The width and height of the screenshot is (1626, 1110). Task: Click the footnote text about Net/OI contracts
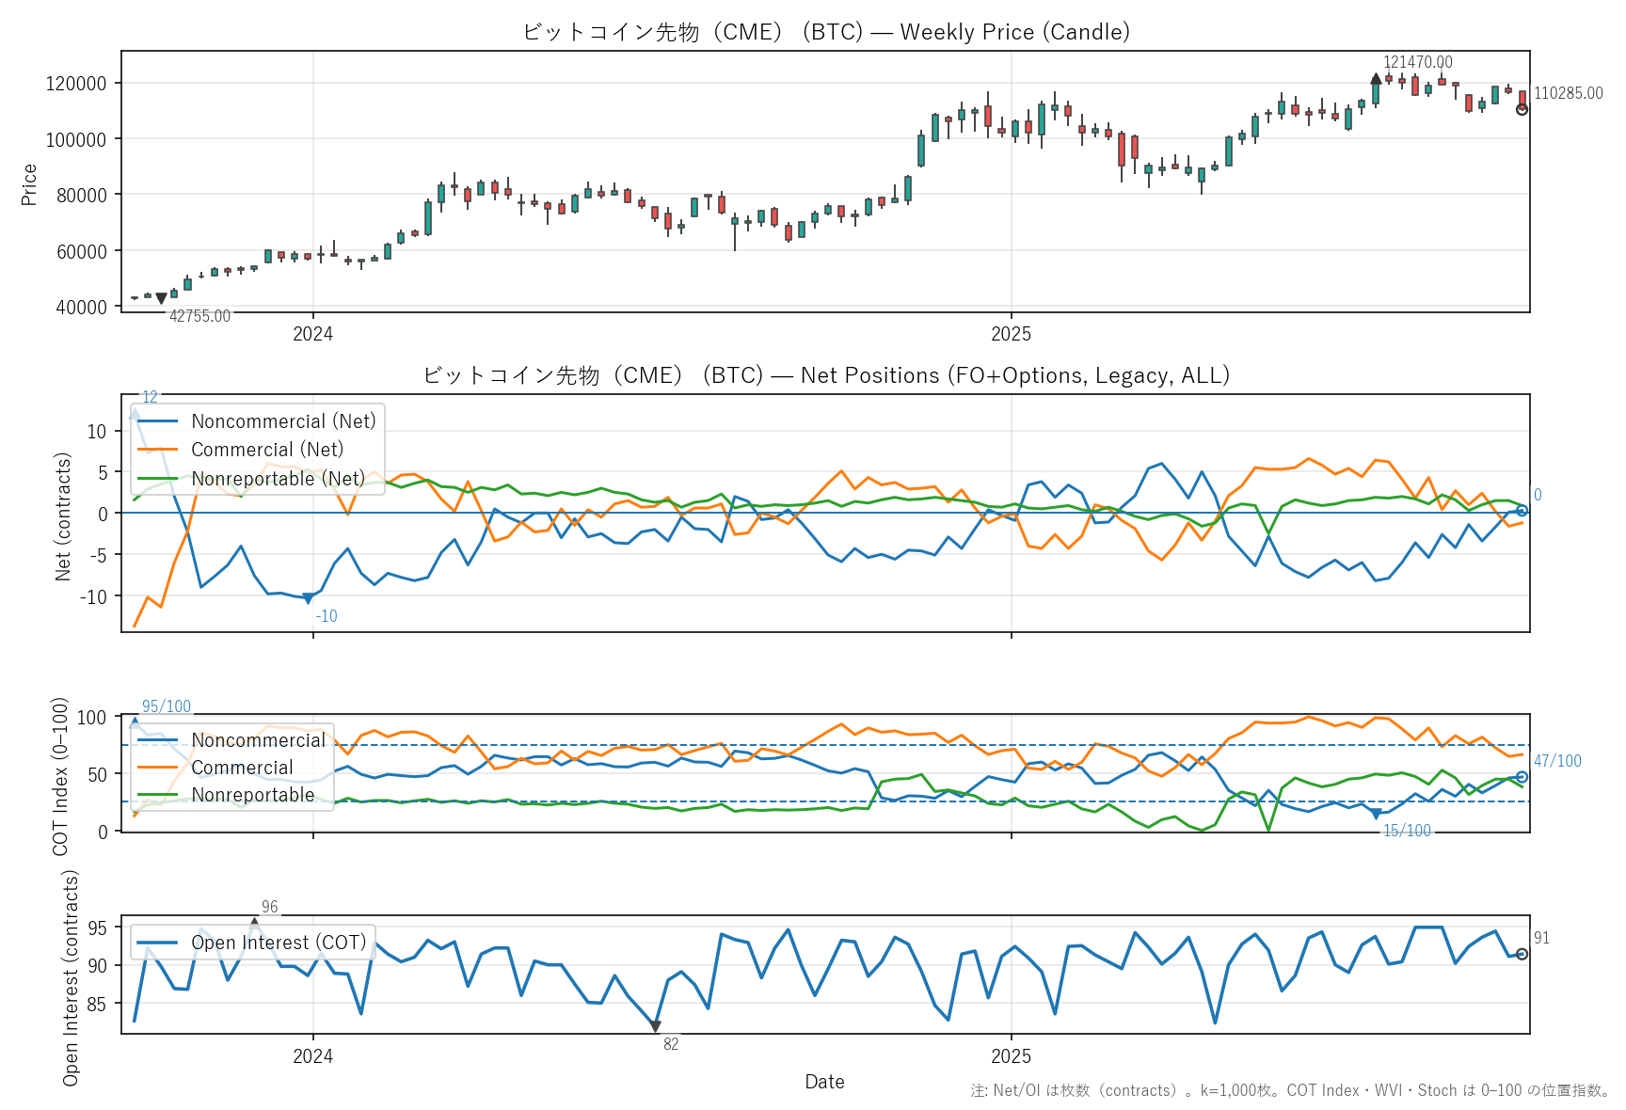click(1289, 1090)
